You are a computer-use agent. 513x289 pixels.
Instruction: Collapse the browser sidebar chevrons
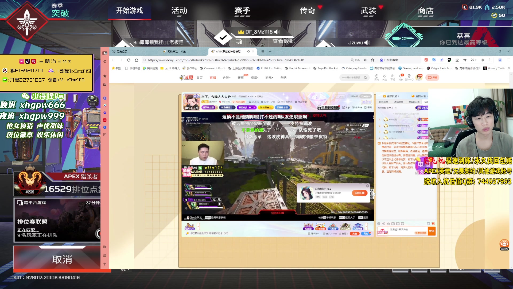105,61
